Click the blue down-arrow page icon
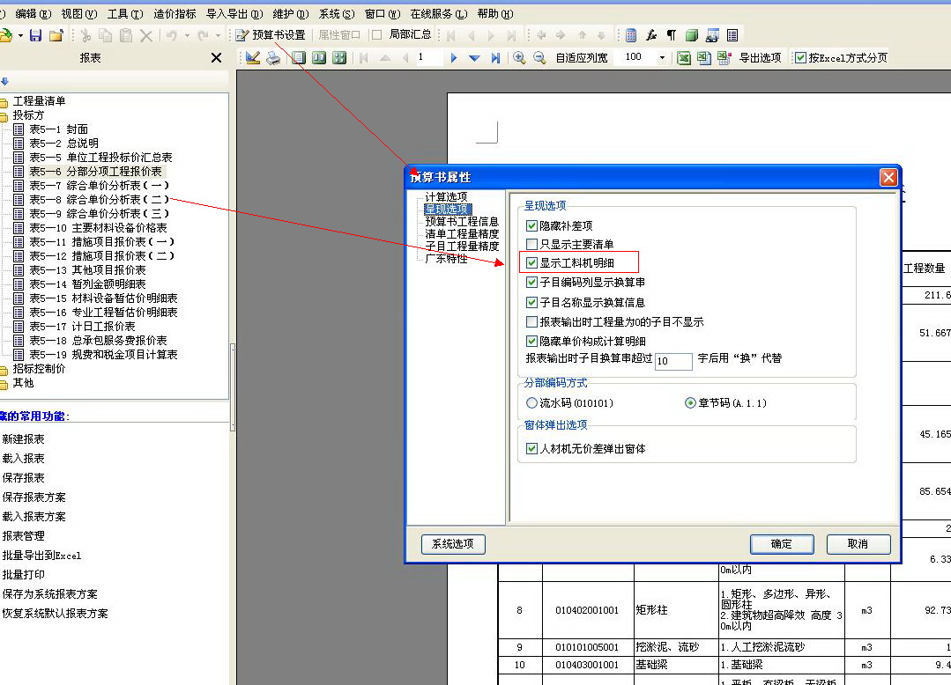Image resolution: width=951 pixels, height=685 pixels. coord(474,58)
